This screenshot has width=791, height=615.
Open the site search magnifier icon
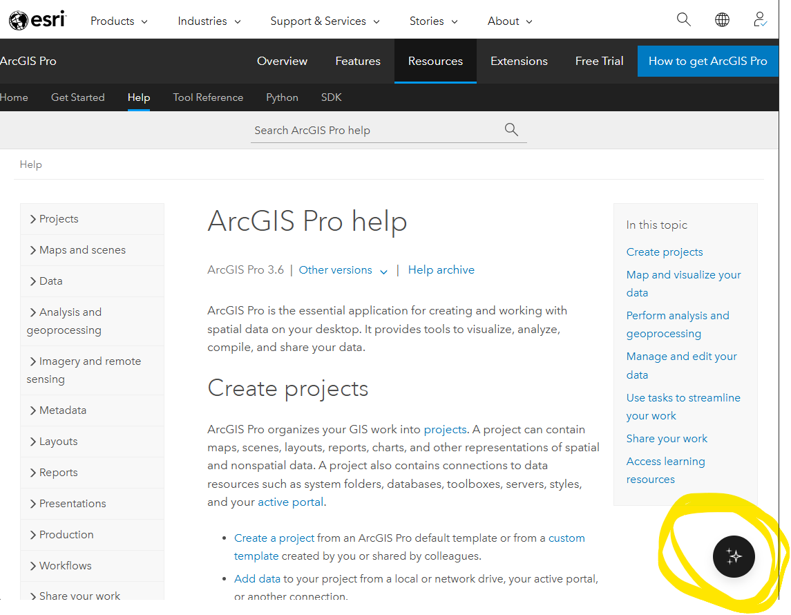(x=683, y=19)
